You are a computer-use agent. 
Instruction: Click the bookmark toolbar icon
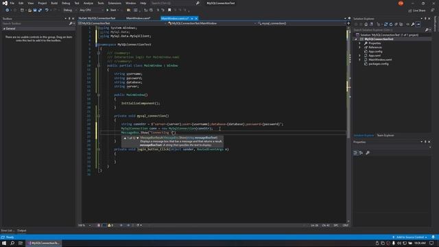(x=169, y=10)
